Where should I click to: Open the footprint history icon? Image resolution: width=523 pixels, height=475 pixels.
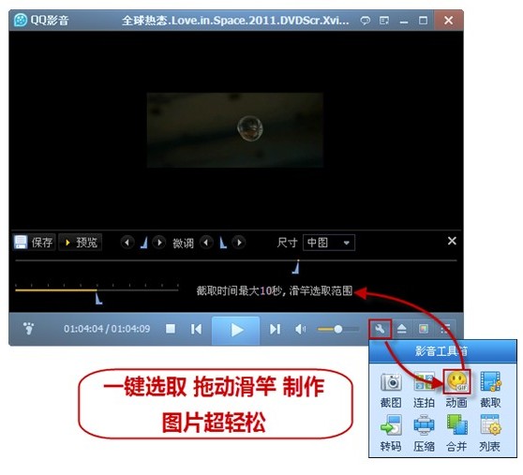[x=29, y=328]
